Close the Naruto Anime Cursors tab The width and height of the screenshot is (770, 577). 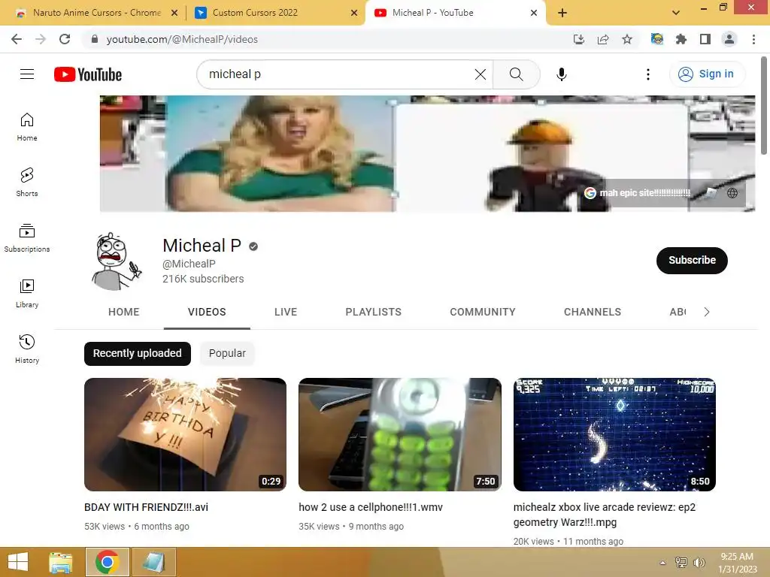pos(174,13)
